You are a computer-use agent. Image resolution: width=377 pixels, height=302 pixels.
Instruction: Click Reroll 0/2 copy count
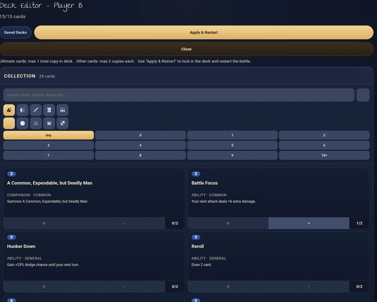tap(359, 286)
